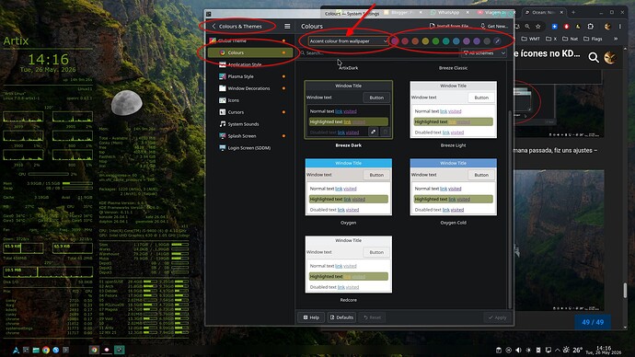
Task: Pick the green accent colour swatch
Action: click(x=435, y=40)
